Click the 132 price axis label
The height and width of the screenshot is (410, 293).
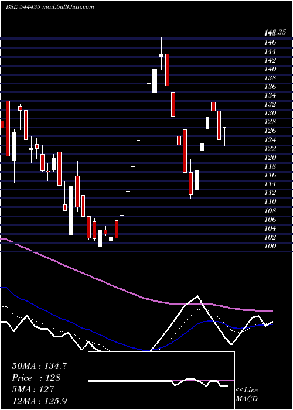tap(271, 104)
